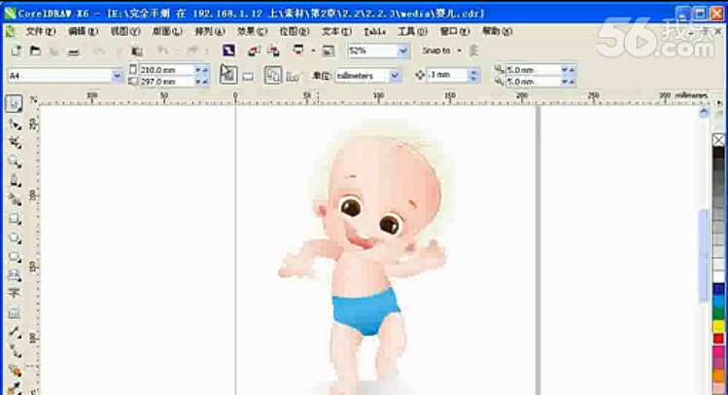Image resolution: width=728 pixels, height=395 pixels.
Task: Open the 版面(L) Layout menu
Action: [x=167, y=31]
